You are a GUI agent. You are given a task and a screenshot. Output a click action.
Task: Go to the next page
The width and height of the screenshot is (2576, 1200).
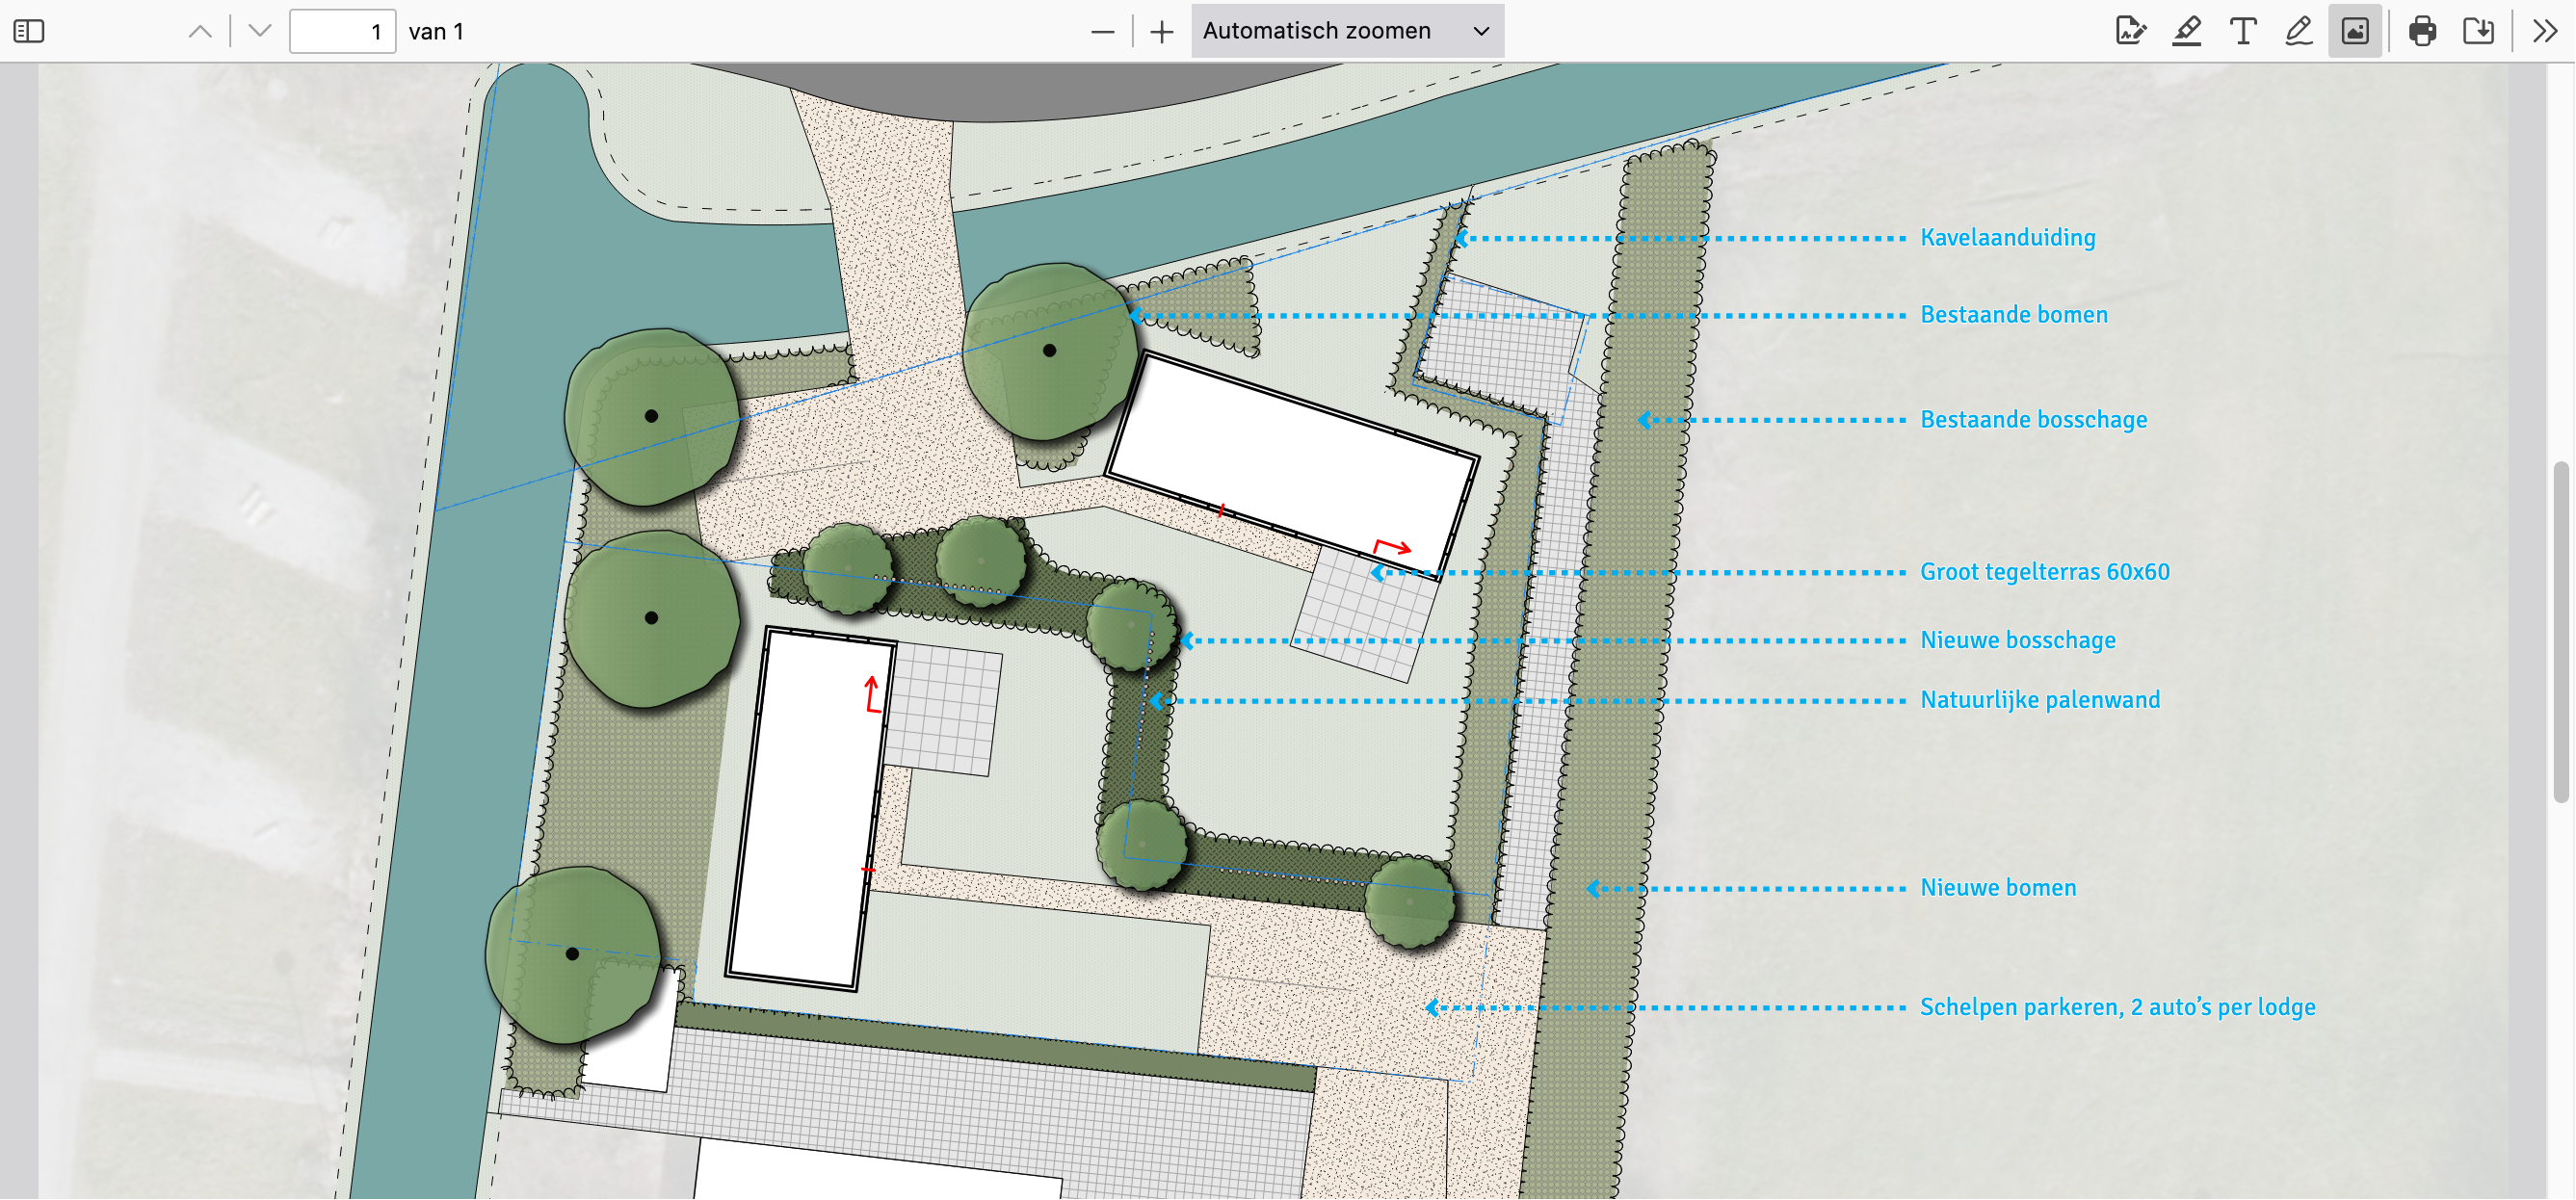click(x=260, y=31)
